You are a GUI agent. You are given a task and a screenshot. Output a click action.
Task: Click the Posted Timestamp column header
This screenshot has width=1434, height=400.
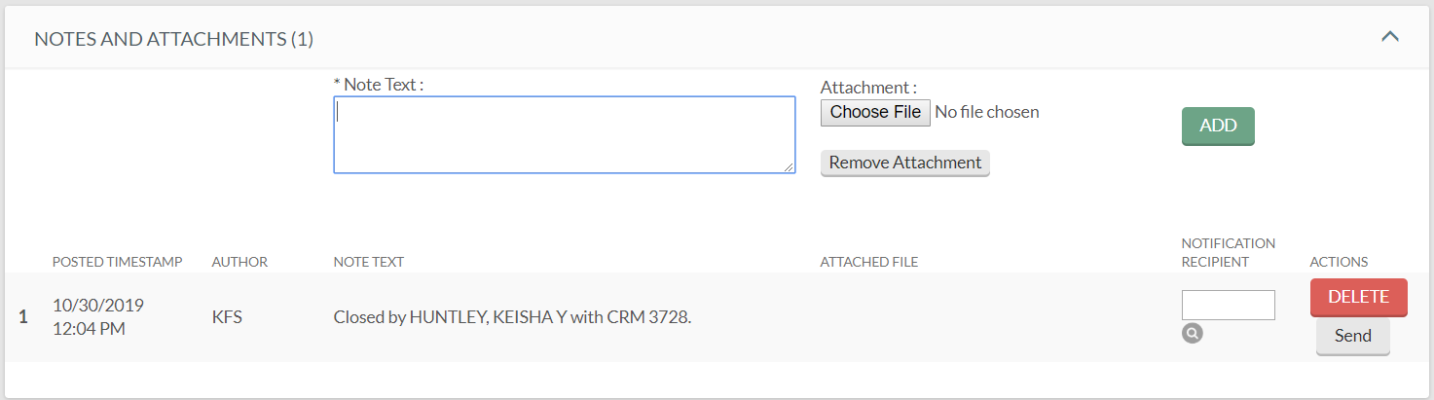coord(117,262)
